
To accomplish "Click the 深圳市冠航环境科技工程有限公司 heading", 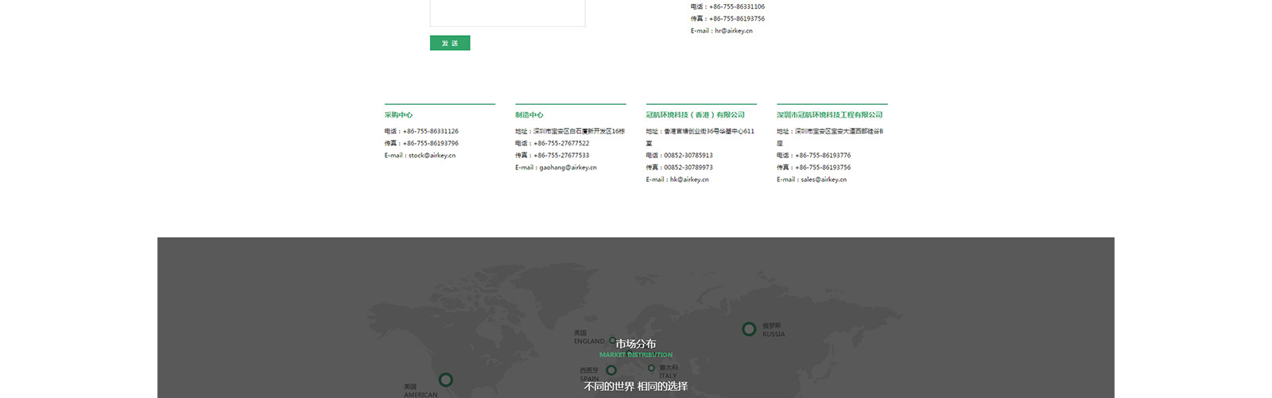I will point(829,115).
